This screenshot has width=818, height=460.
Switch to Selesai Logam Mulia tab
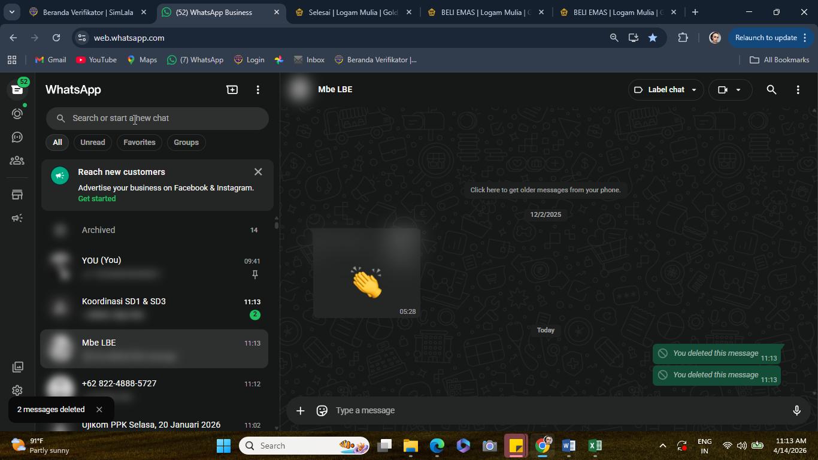[353, 12]
